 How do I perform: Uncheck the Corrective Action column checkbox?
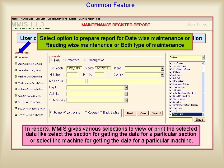[170, 84]
